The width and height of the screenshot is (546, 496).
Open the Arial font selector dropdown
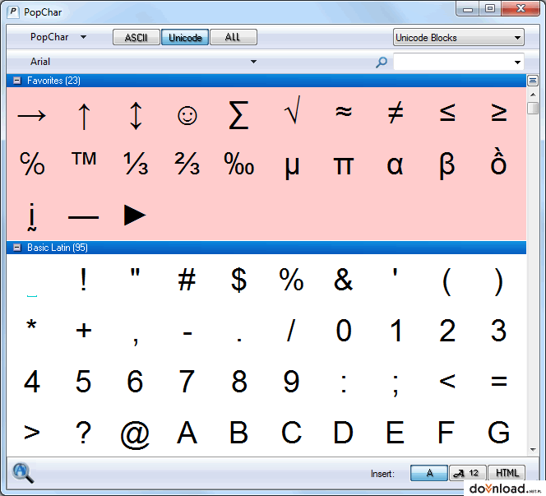pyautogui.click(x=143, y=62)
